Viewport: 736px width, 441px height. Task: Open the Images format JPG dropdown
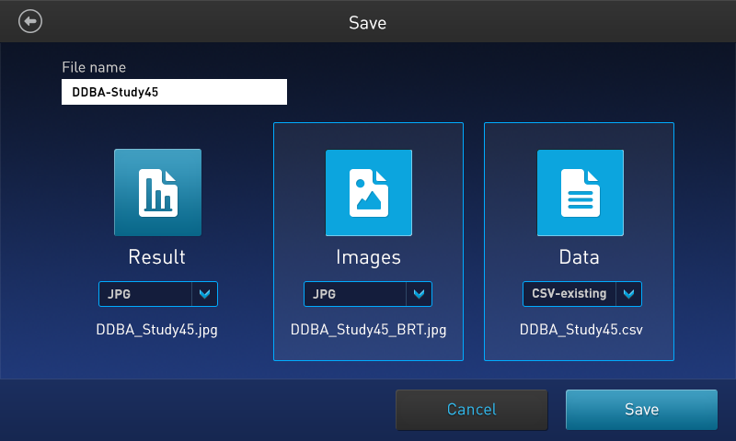point(367,294)
